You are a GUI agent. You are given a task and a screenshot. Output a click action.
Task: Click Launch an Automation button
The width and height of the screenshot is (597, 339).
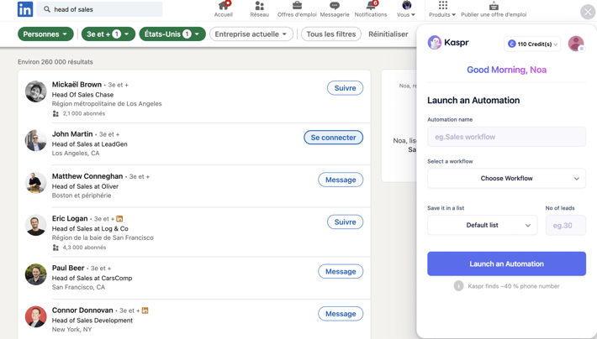tap(506, 263)
